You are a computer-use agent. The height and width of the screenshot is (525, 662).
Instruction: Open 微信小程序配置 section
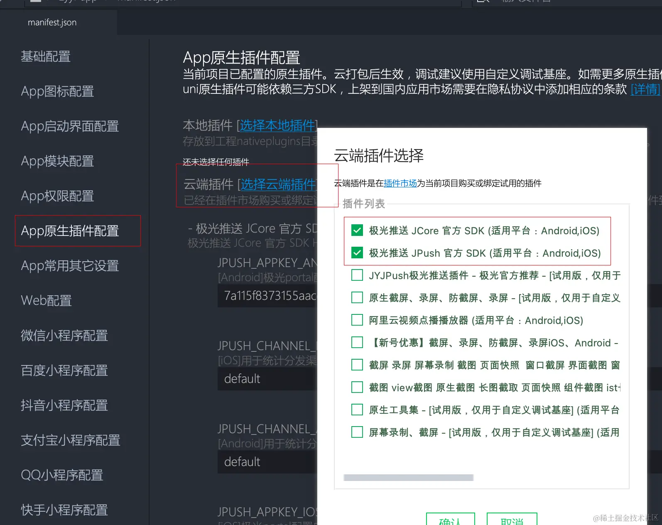tap(64, 336)
